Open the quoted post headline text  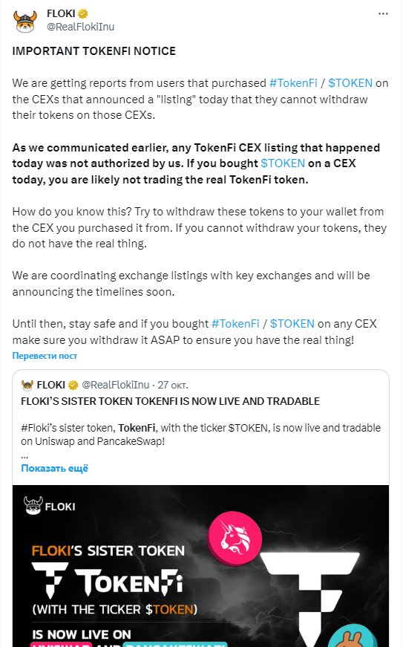170,401
